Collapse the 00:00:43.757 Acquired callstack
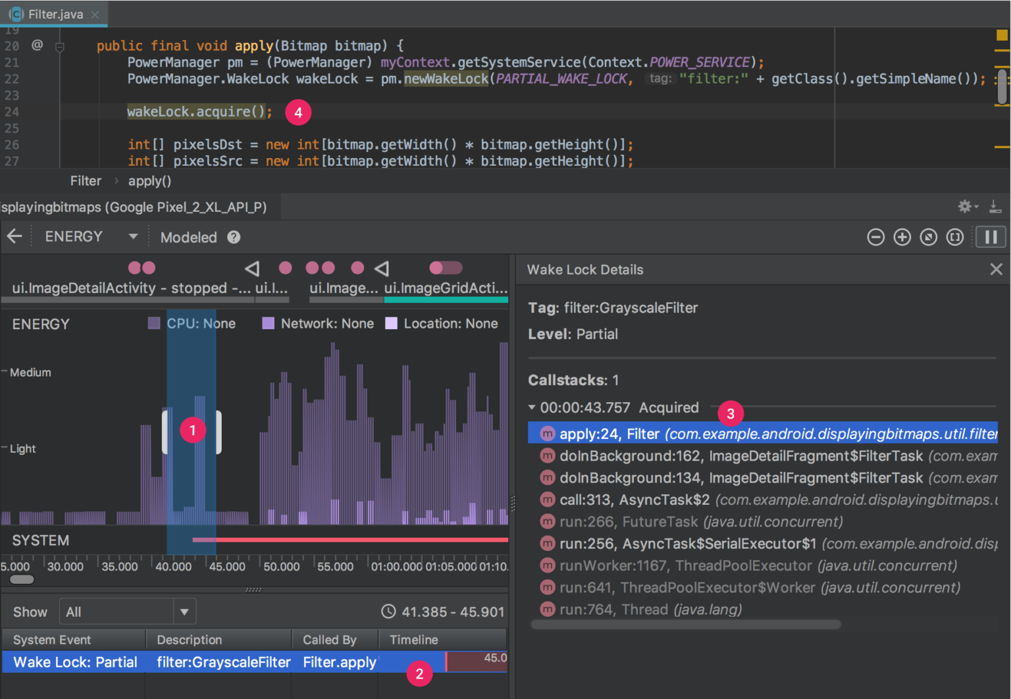This screenshot has width=1011, height=699. (533, 407)
